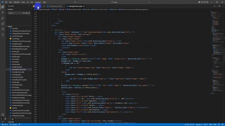Click the body breadcrumb segment
225x126 pixels.
pos(62,9)
